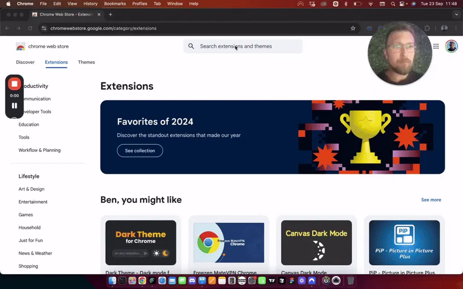Viewport: 463px width, 289px height.
Task: Expand the tab search dropdown arrow
Action: tap(457, 14)
